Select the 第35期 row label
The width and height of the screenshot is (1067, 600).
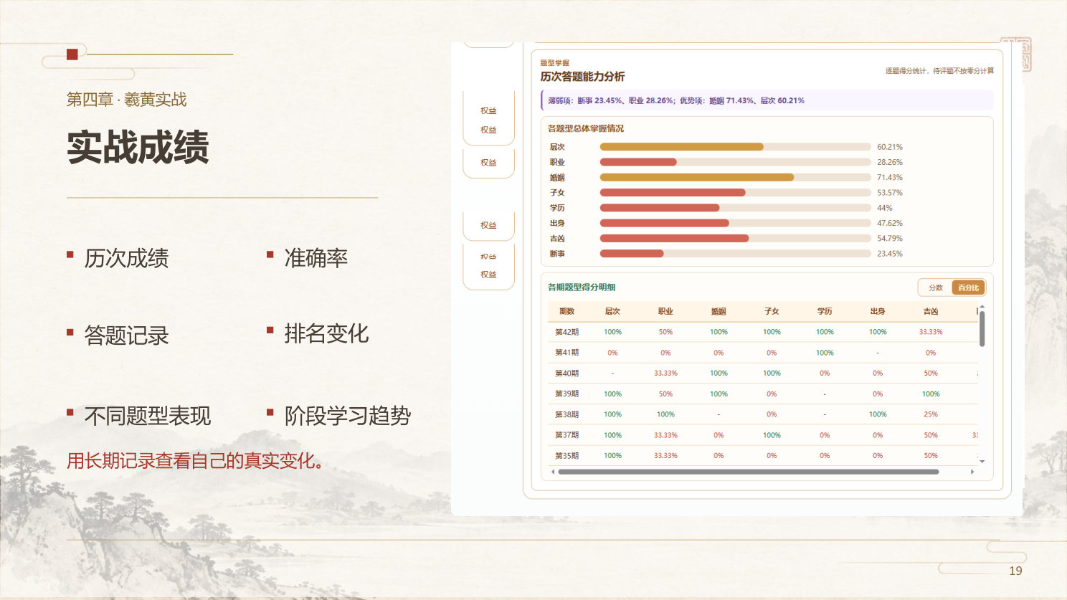tap(566, 456)
